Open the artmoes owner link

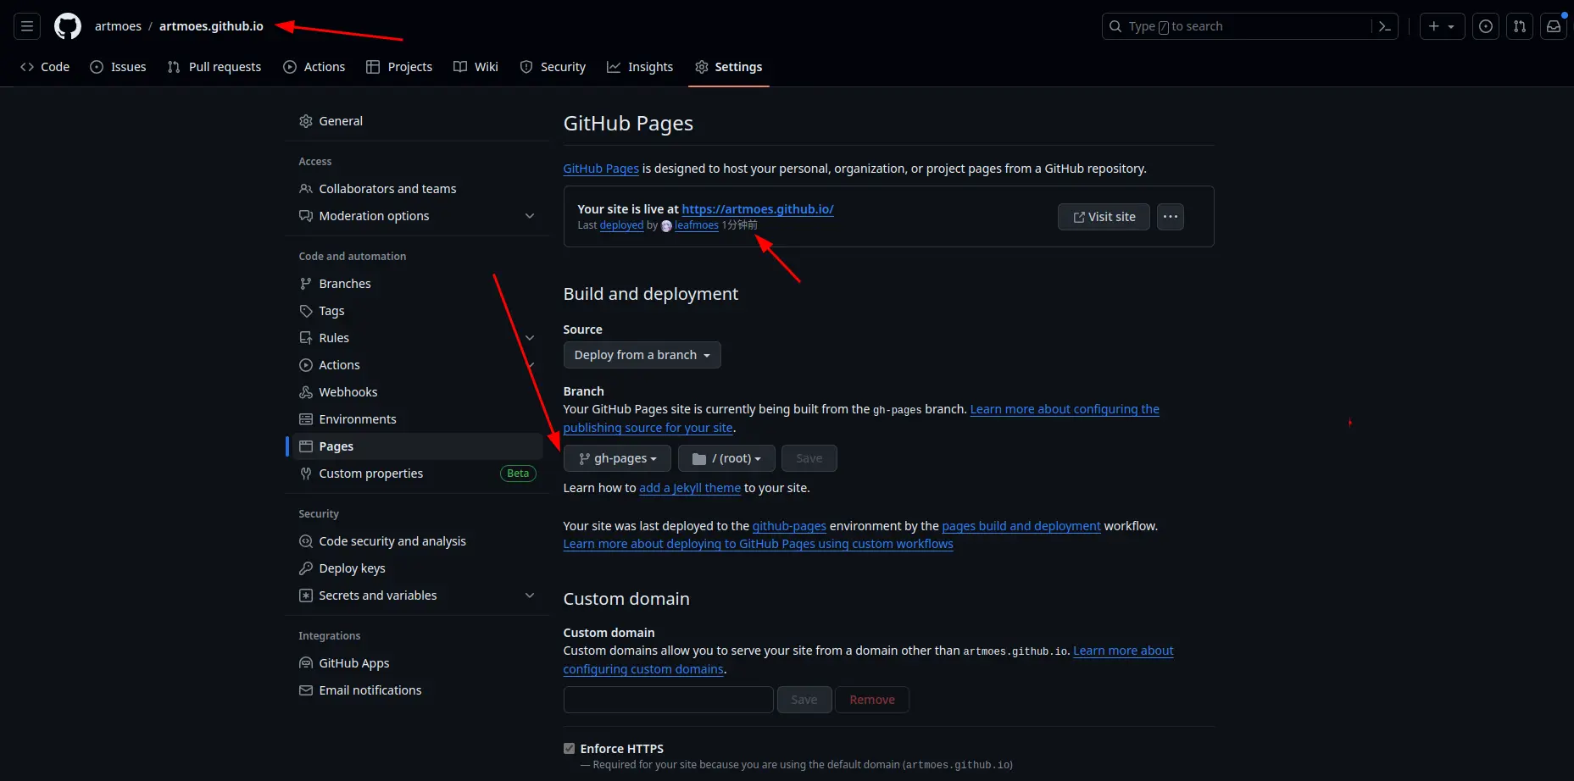[118, 26]
